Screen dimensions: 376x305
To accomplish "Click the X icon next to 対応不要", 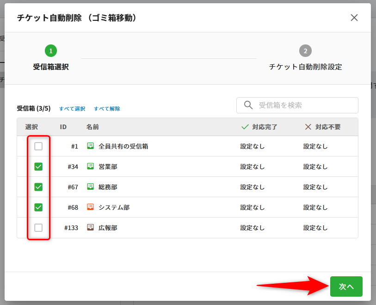I will coord(308,127).
